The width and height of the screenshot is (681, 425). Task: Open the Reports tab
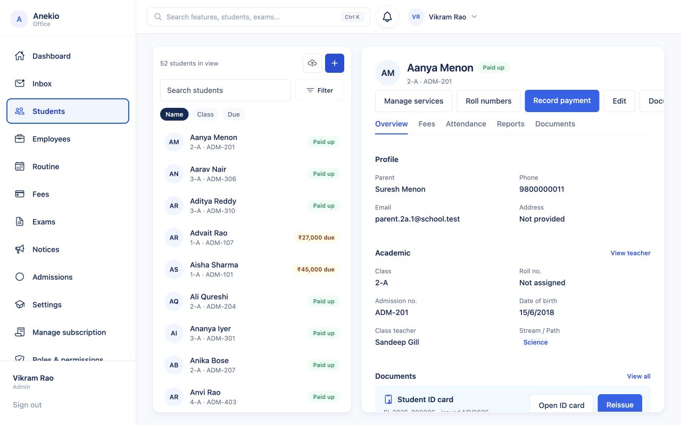(511, 124)
